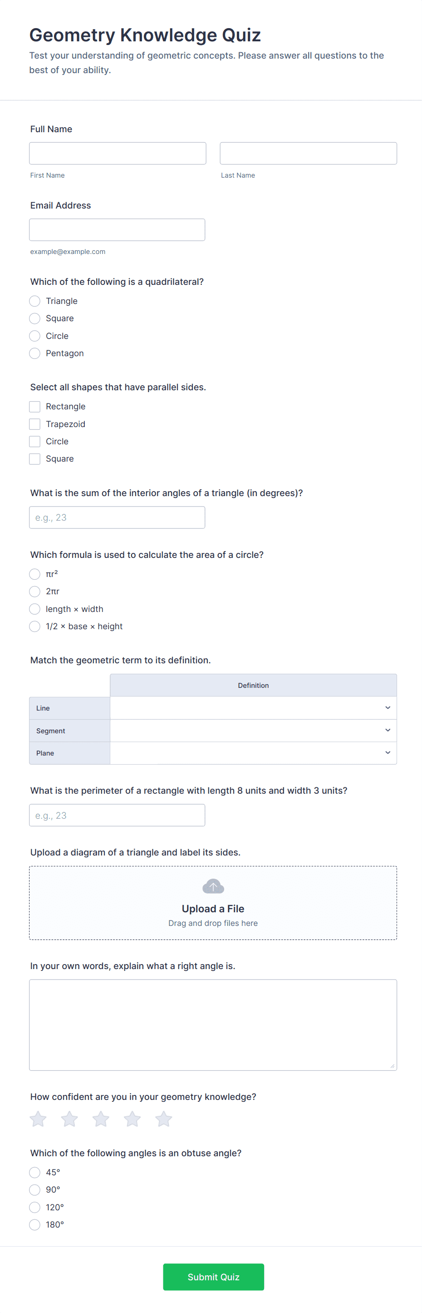Check the Trapezoid checkbox
422x1313 pixels.
coord(34,424)
